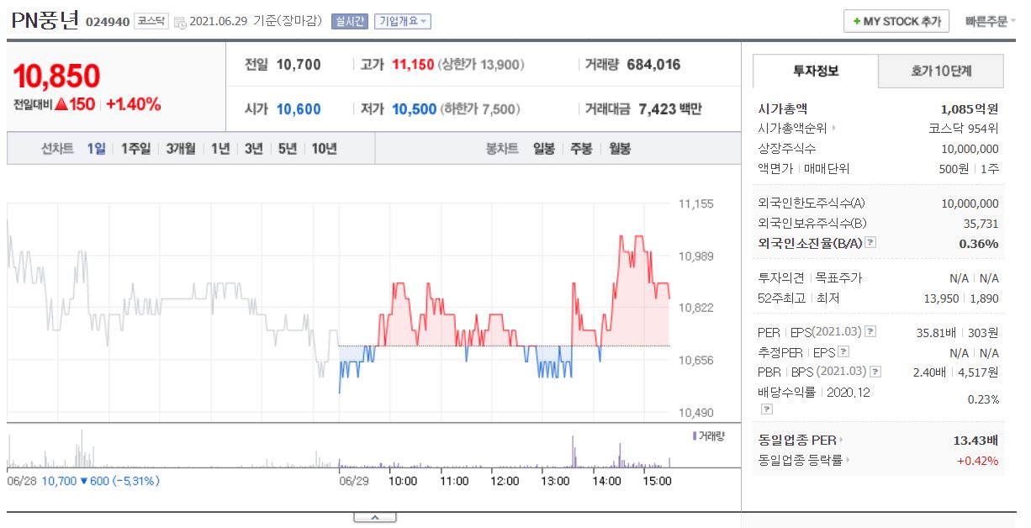Click the red up-triangle beside 150 change
This screenshot has height=528, width=1031.
61,104
